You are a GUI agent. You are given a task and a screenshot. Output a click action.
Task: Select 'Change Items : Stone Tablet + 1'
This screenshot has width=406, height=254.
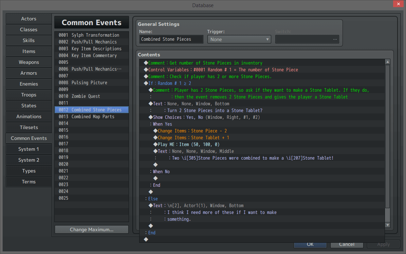[262, 138]
